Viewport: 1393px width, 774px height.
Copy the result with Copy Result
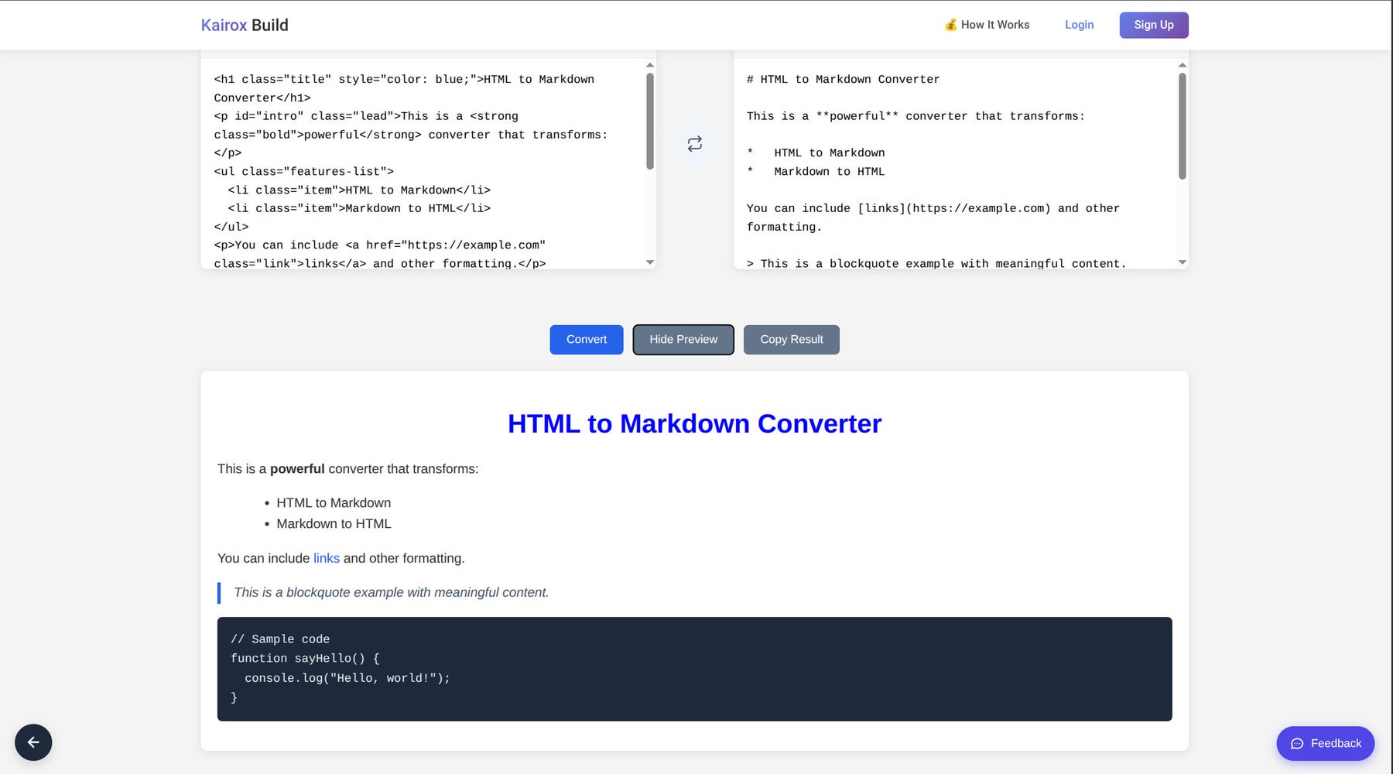tap(791, 340)
